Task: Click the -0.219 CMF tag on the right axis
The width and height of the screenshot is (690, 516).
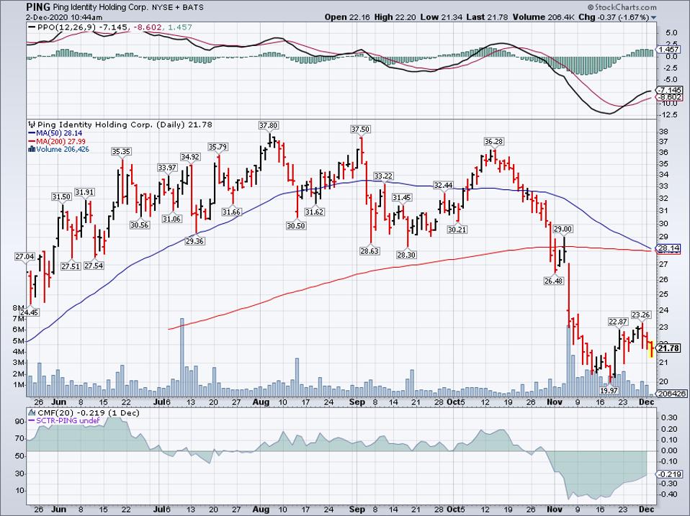Action: pos(669,474)
